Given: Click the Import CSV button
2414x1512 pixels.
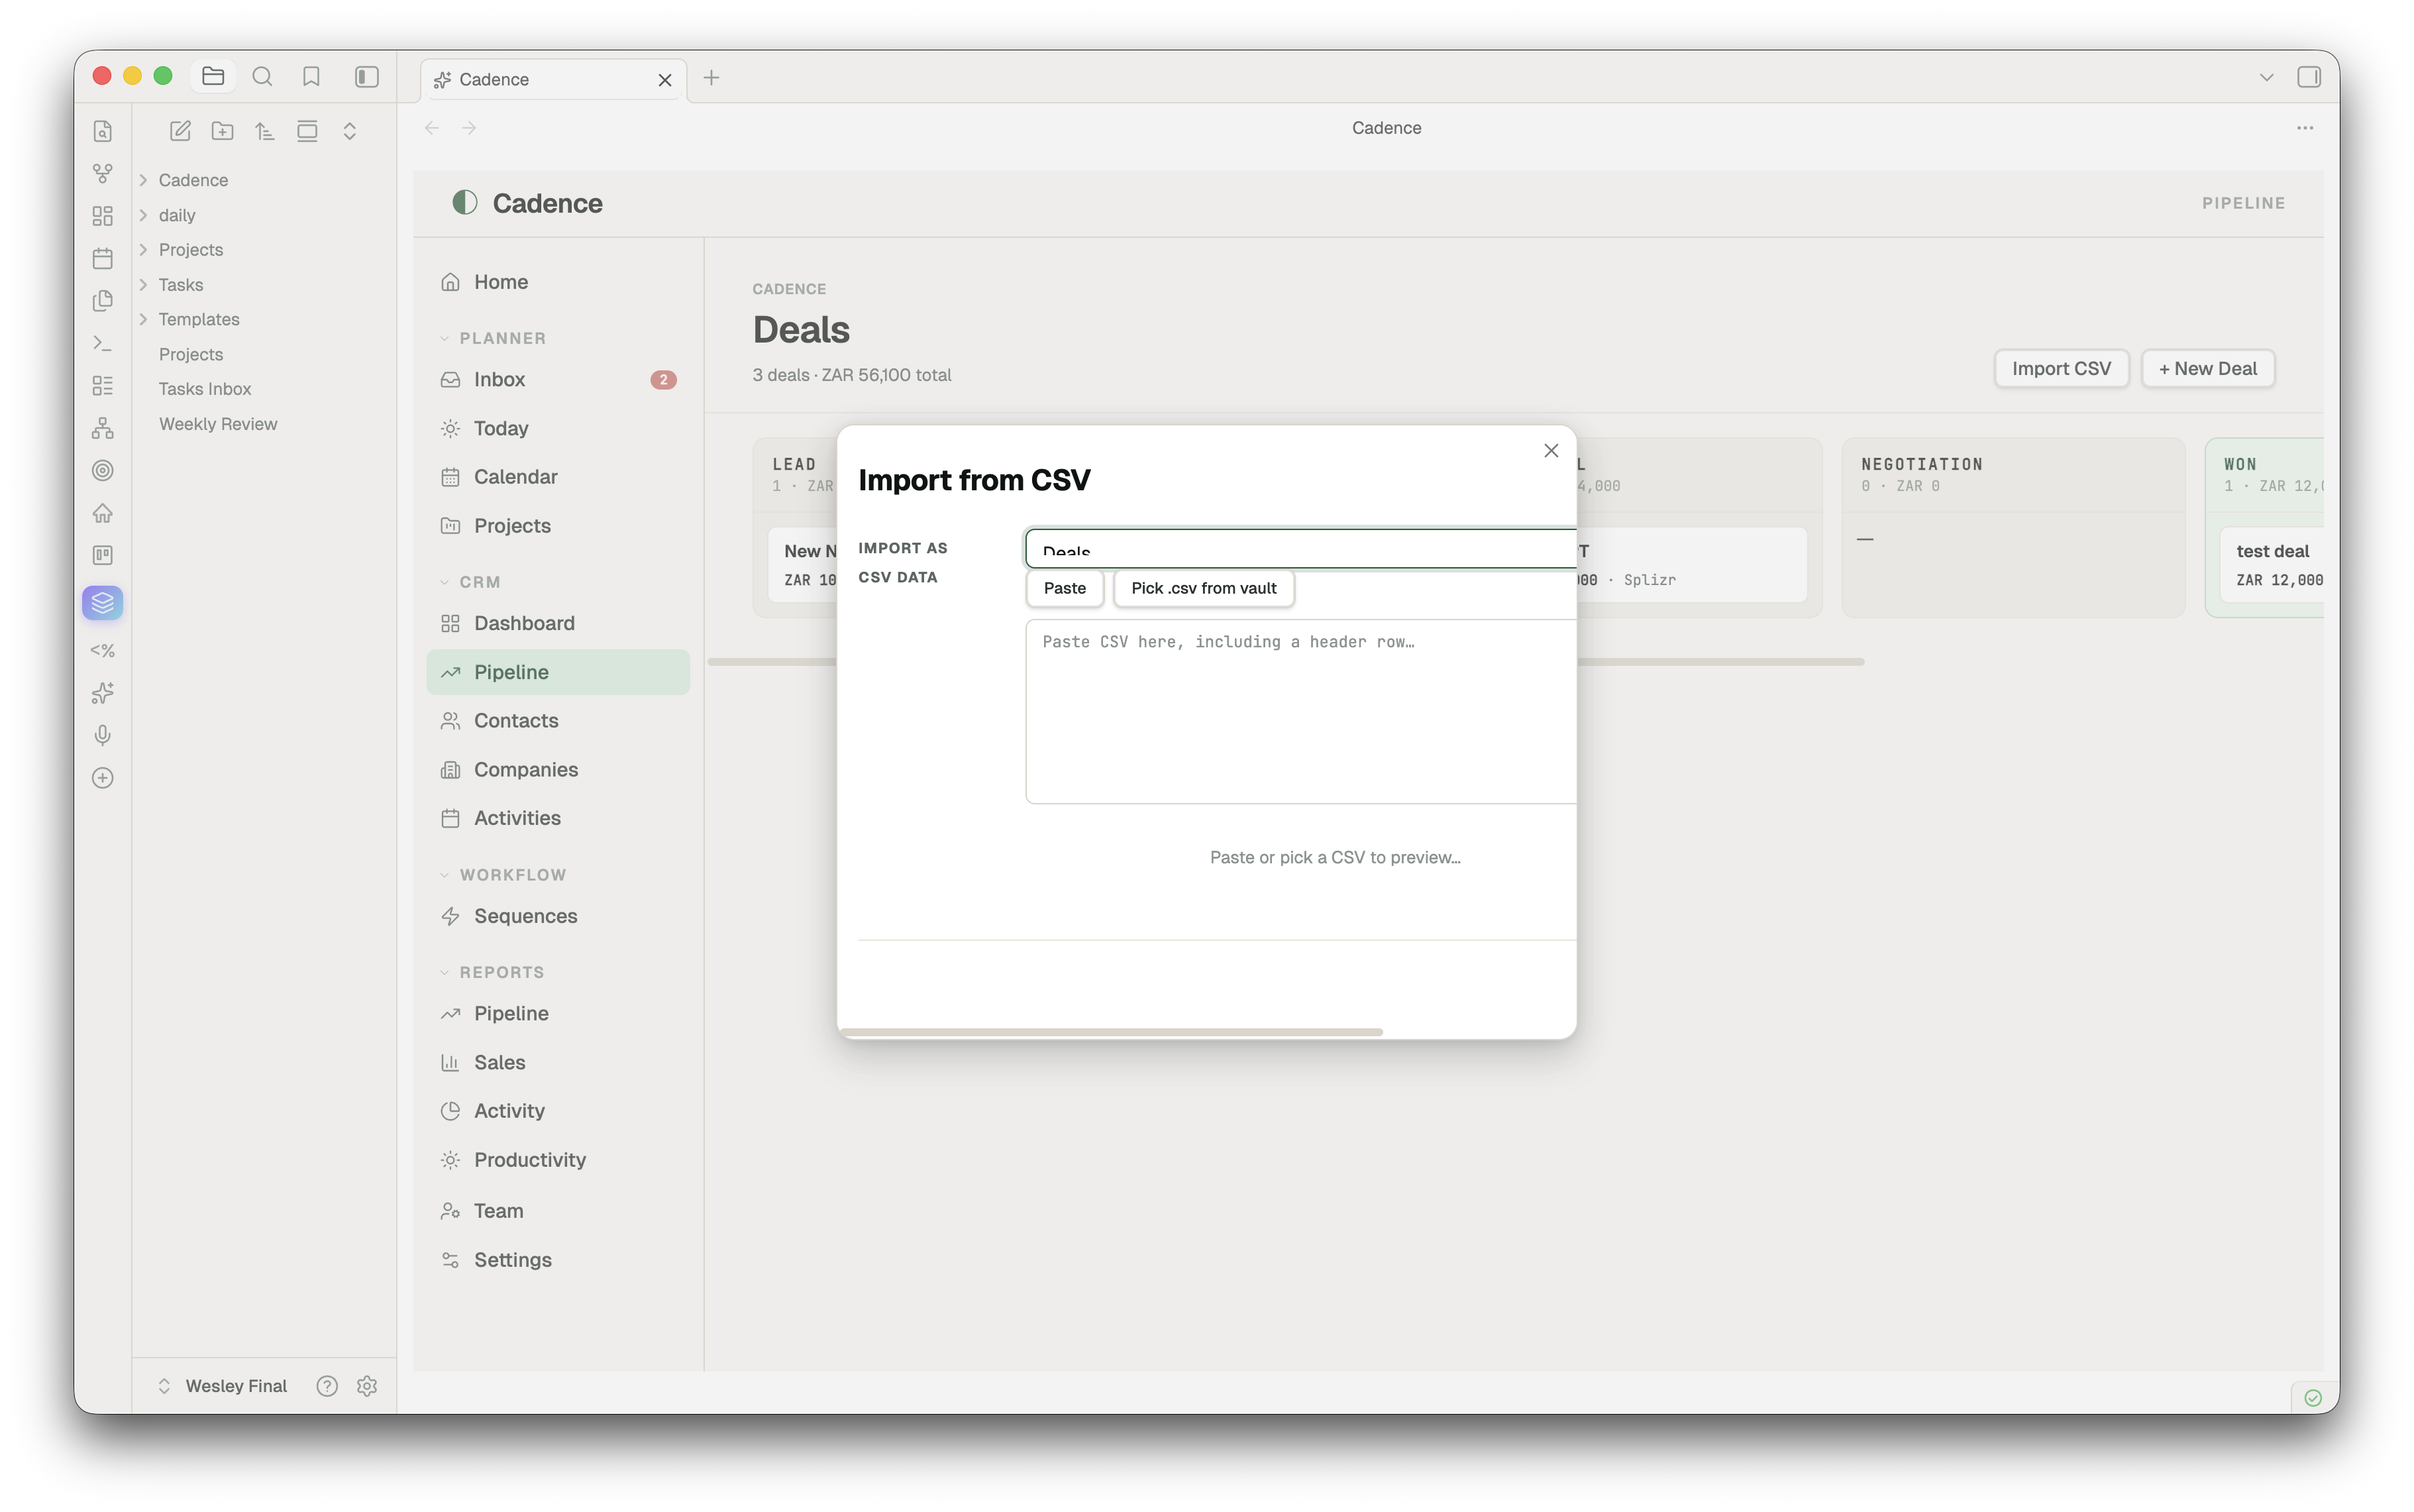Looking at the screenshot, I should [2061, 369].
